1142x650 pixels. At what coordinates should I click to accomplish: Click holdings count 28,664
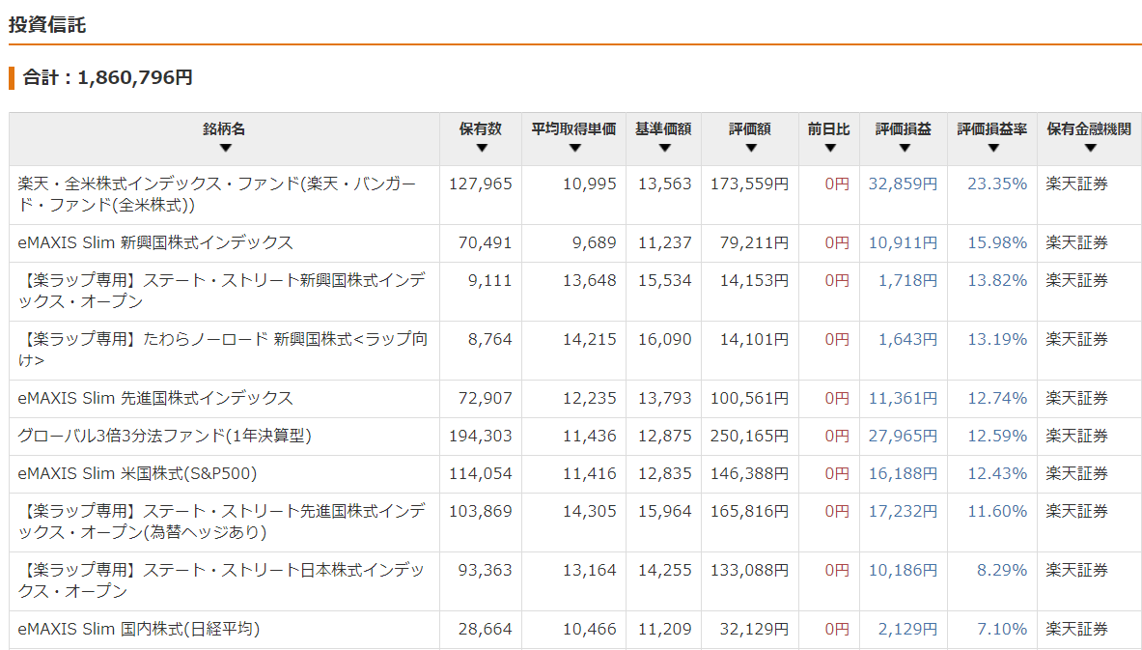pyautogui.click(x=485, y=629)
